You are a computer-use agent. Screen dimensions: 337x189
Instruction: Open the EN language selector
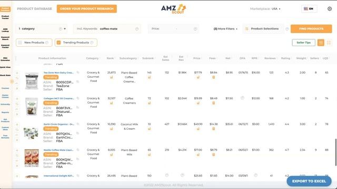(309, 9)
